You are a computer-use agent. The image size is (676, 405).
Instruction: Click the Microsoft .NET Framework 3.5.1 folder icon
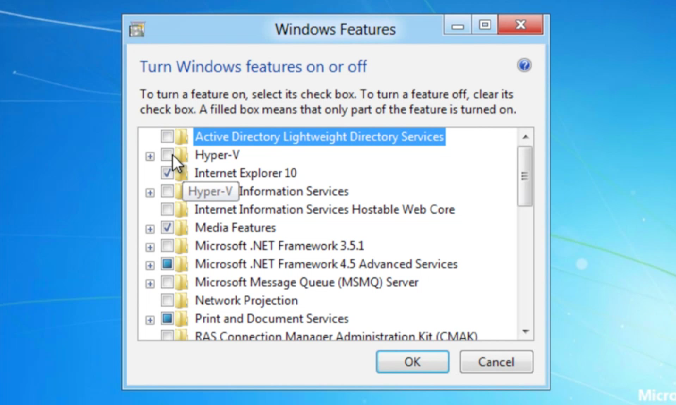[x=181, y=246]
